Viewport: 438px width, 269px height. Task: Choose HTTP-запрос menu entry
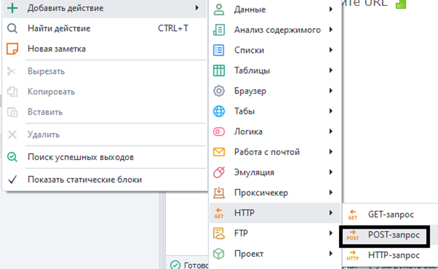(x=393, y=256)
